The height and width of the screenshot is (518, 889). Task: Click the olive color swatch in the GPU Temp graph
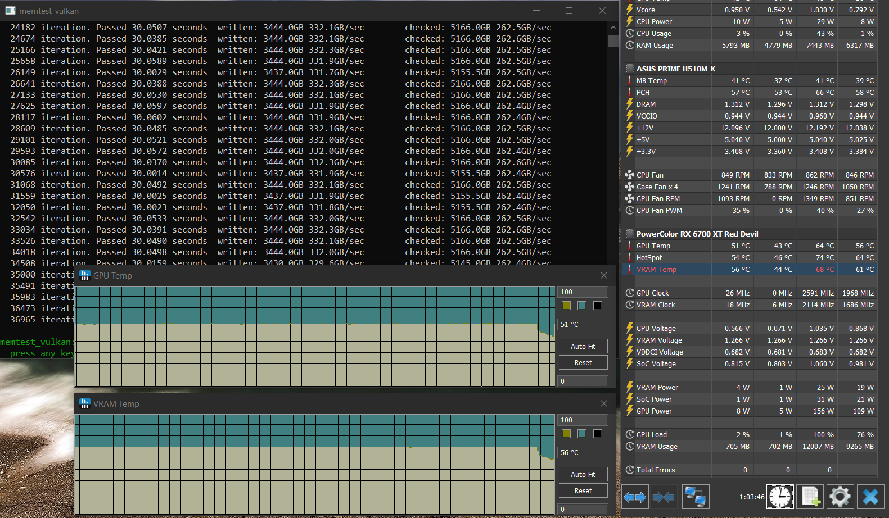pos(566,306)
